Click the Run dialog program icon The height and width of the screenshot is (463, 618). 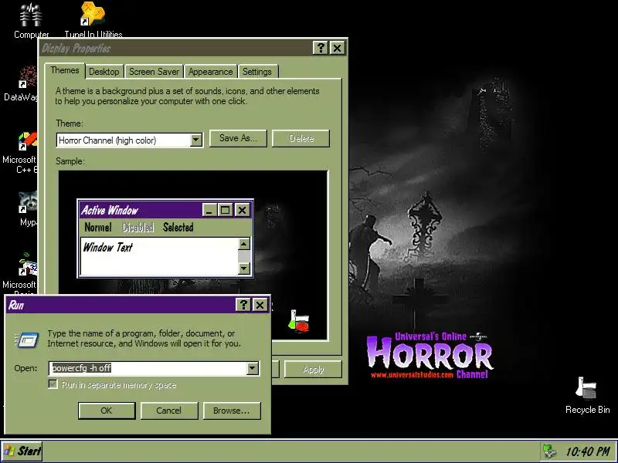coord(27,340)
